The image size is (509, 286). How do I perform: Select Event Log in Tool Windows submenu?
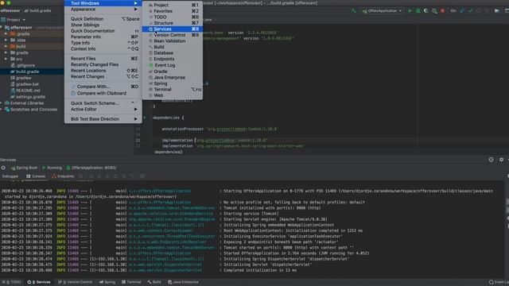(x=173, y=65)
